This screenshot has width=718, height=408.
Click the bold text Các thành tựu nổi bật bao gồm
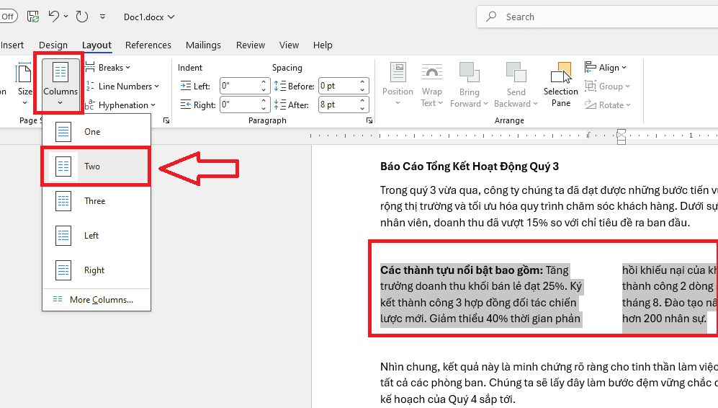click(x=462, y=270)
